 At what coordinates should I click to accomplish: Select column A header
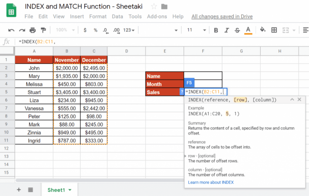click(34, 51)
